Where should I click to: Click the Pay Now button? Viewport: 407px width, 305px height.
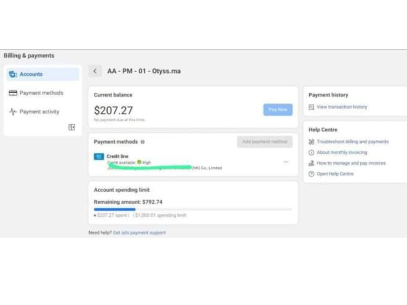(278, 110)
